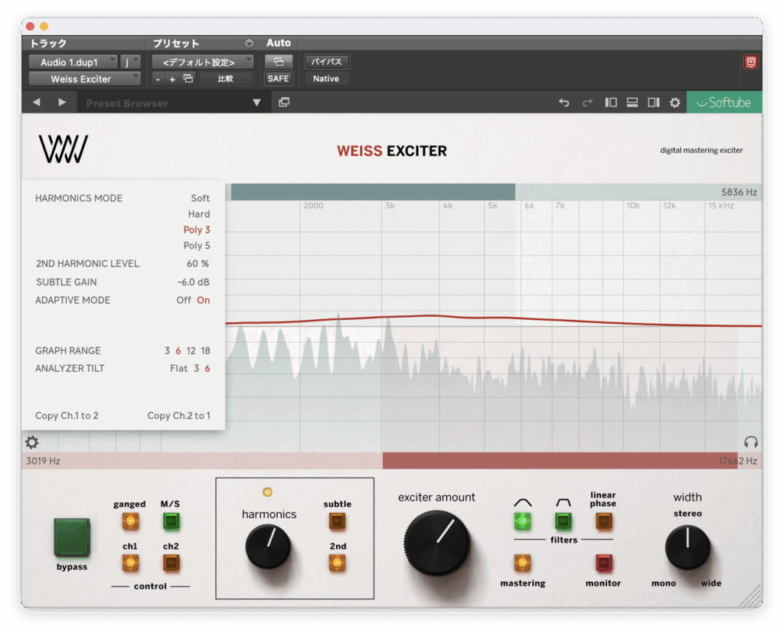The image size is (784, 633).
Task: Click the バイパス bypass button
Action: pyautogui.click(x=326, y=61)
